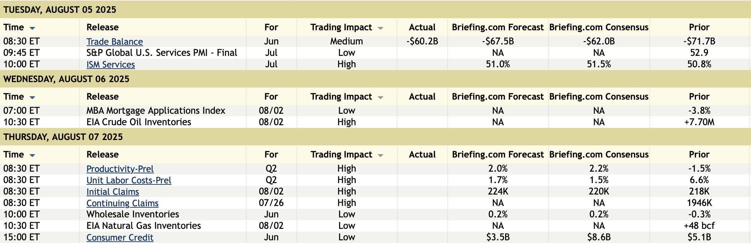Go to the Initial Claims link

(112, 192)
